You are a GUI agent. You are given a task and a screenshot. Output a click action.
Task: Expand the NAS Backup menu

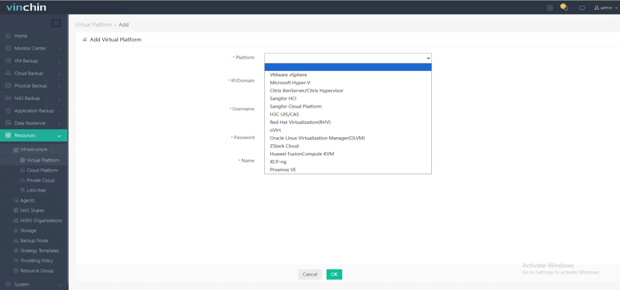[34, 98]
